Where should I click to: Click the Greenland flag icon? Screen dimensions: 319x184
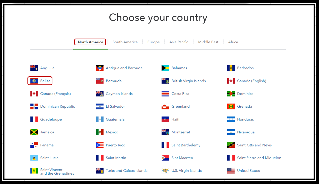(x=165, y=106)
